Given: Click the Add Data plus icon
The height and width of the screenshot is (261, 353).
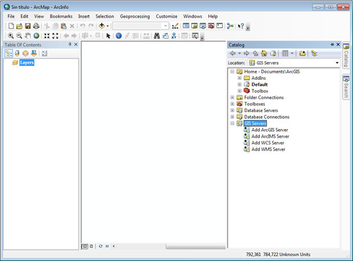Looking at the screenshot, I should point(102,26).
